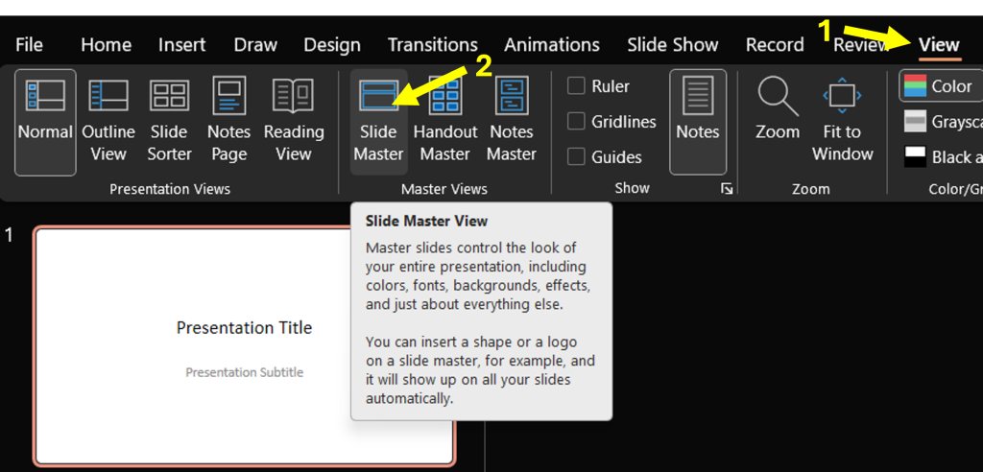Open Outline View

(108, 120)
